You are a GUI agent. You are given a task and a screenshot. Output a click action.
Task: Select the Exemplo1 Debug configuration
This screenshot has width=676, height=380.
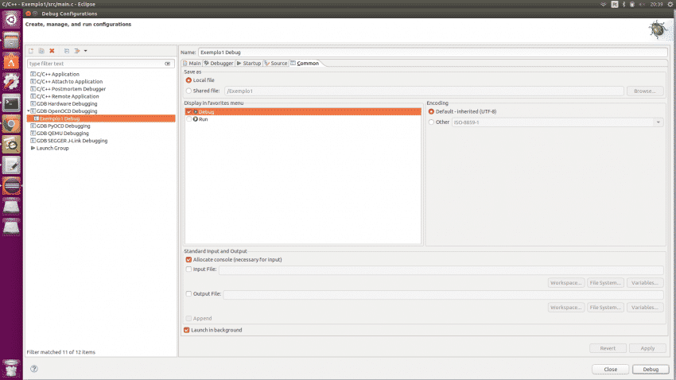[101, 118]
